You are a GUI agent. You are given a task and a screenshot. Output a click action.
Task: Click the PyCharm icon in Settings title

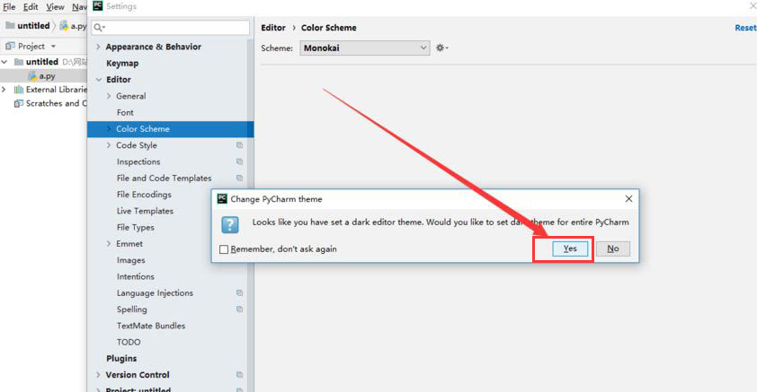click(97, 5)
